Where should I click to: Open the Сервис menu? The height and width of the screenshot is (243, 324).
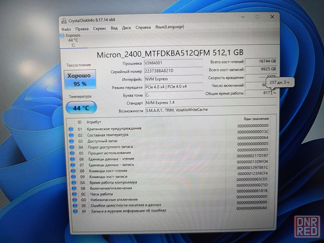(99, 29)
